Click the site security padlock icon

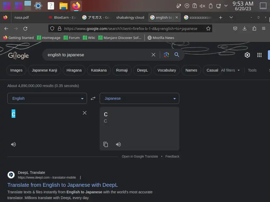click(x=60, y=28)
